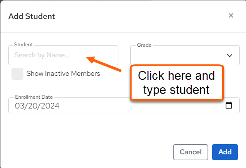Click the Grade dropdown chevron arrow
Image resolution: width=246 pixels, height=168 pixels.
click(230, 56)
